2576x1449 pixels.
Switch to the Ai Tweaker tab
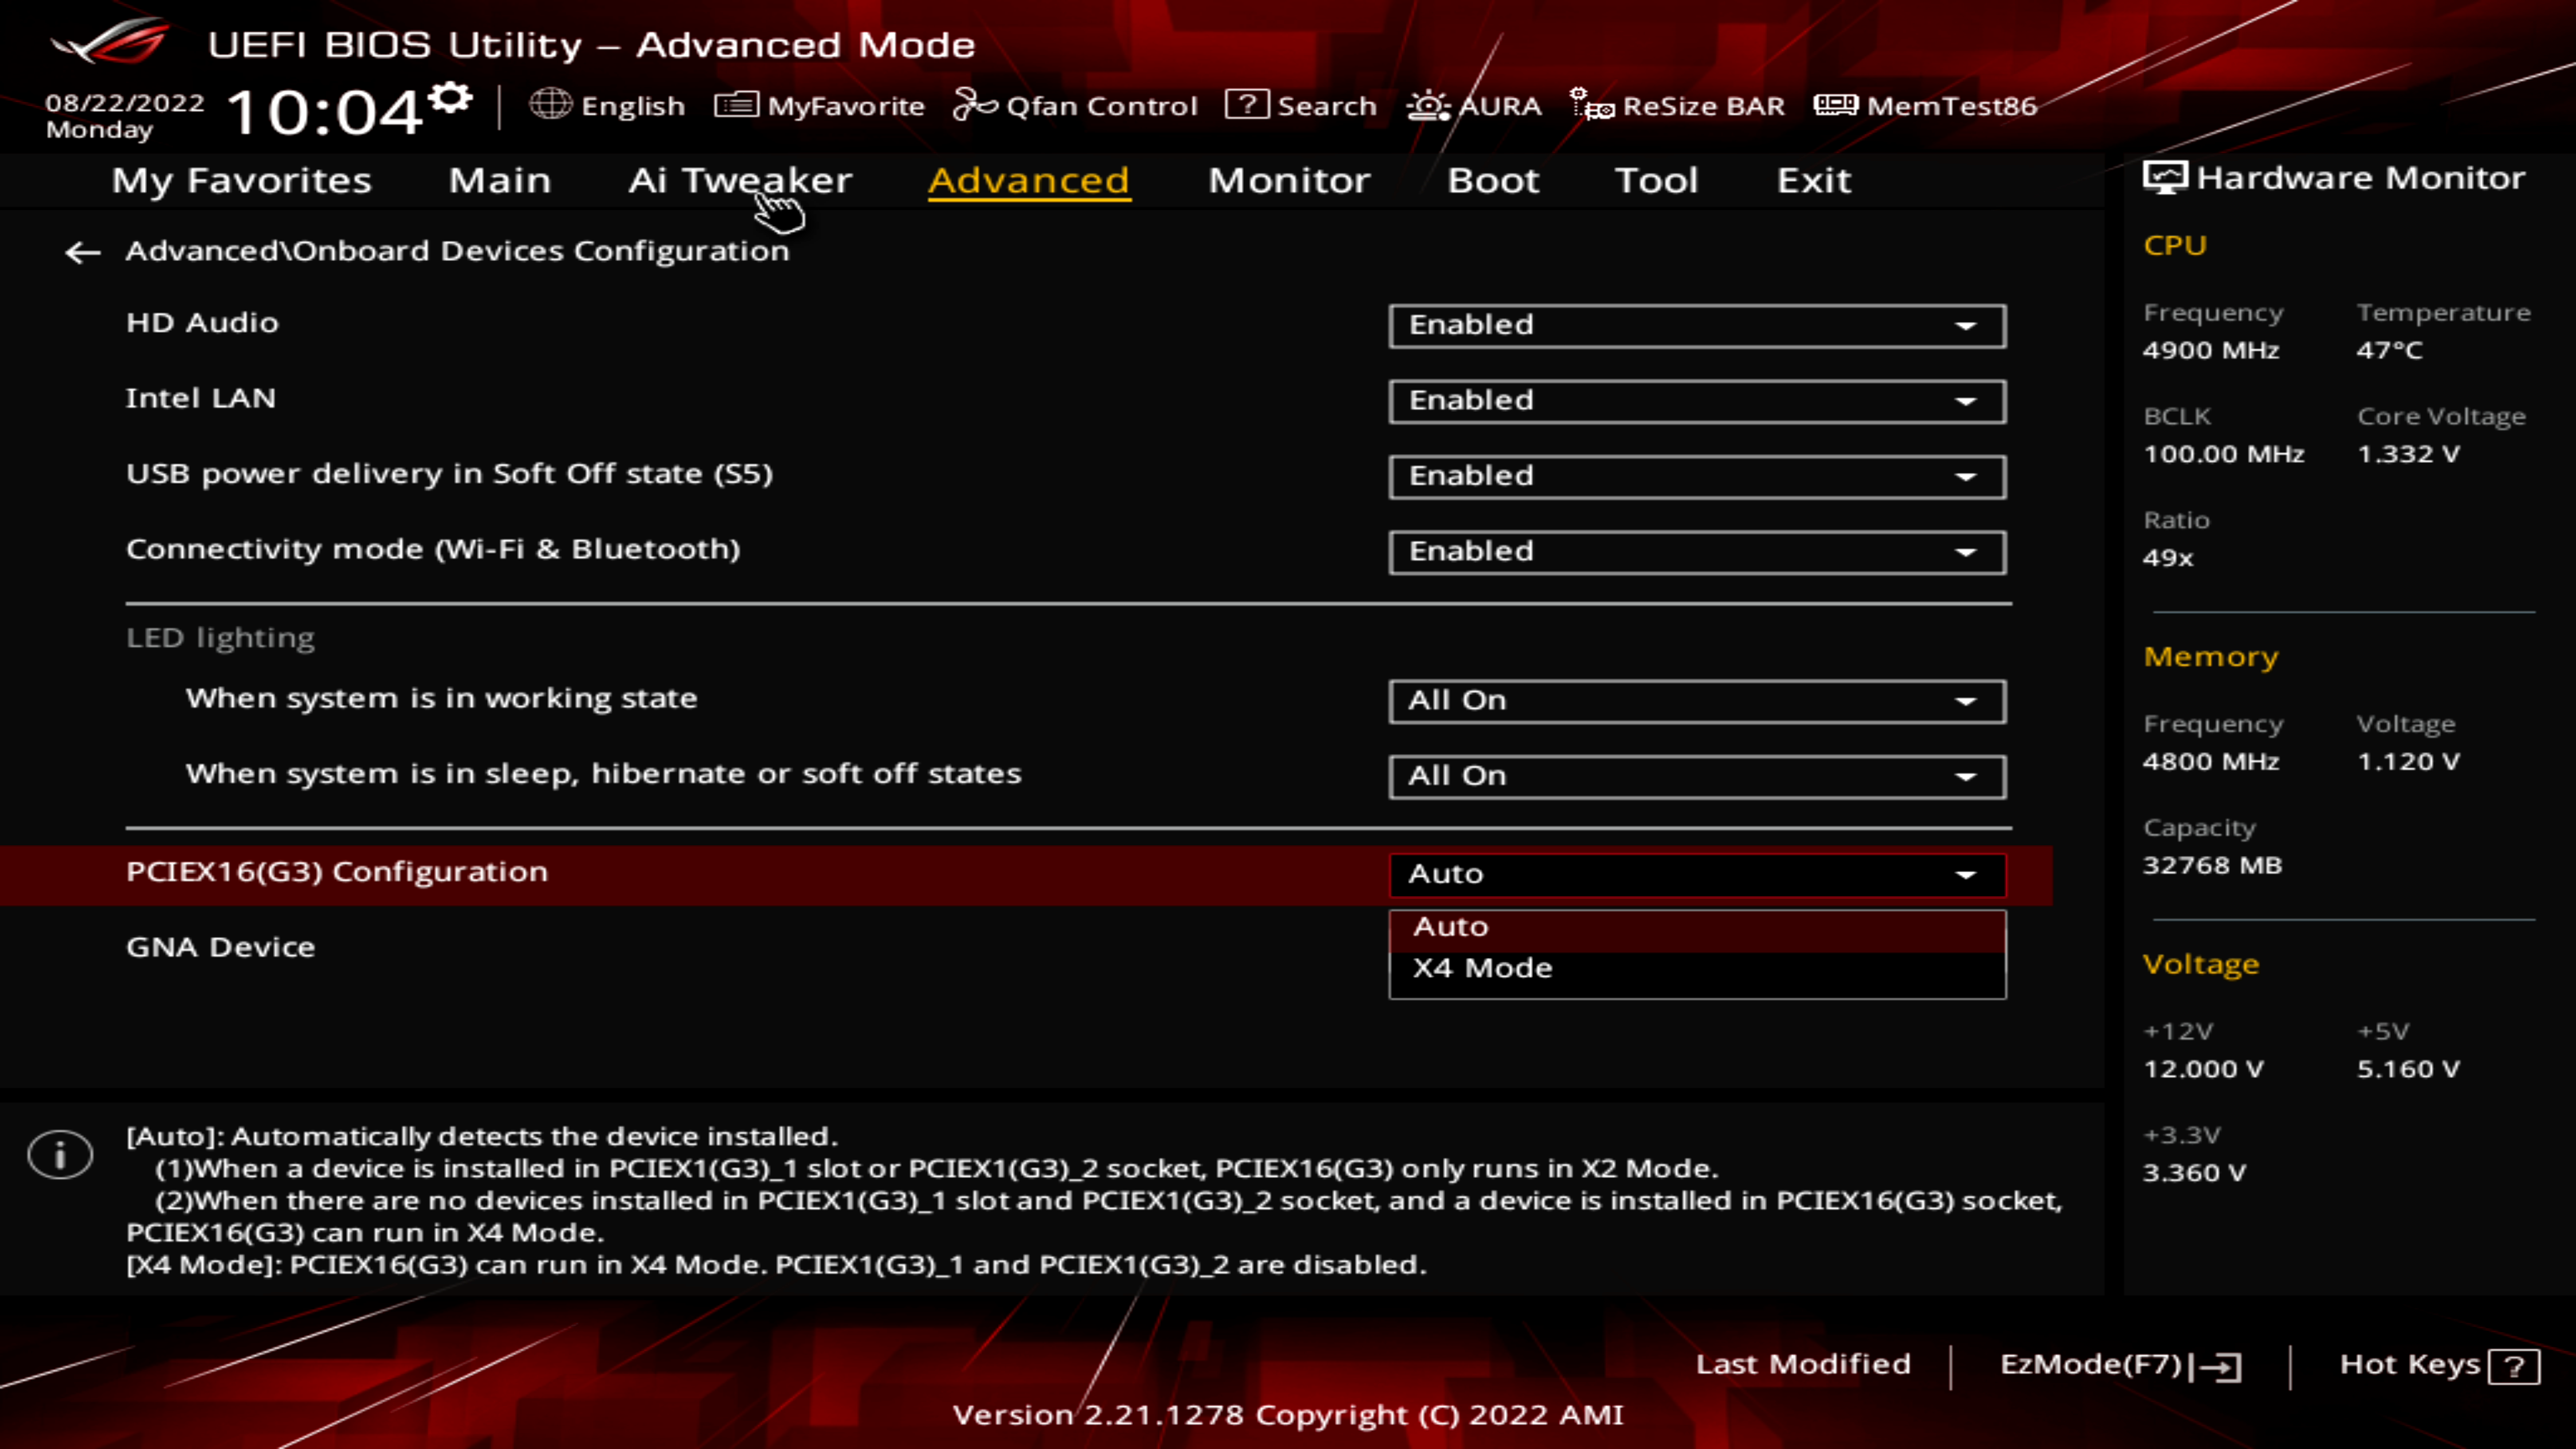[x=739, y=180]
